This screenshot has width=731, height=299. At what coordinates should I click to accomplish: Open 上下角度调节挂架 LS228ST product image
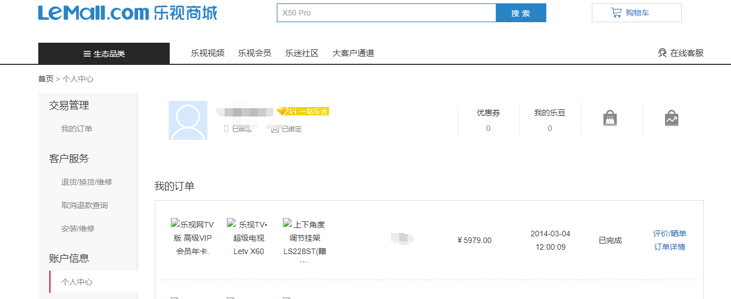(304, 240)
